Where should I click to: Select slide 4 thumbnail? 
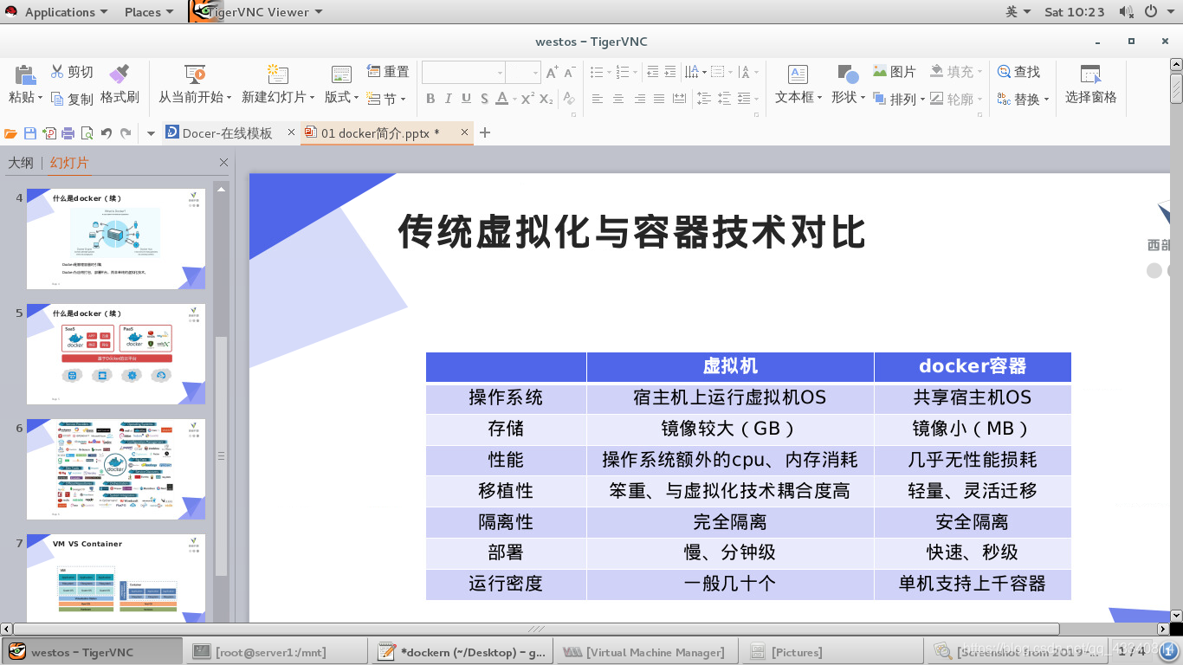tap(116, 239)
